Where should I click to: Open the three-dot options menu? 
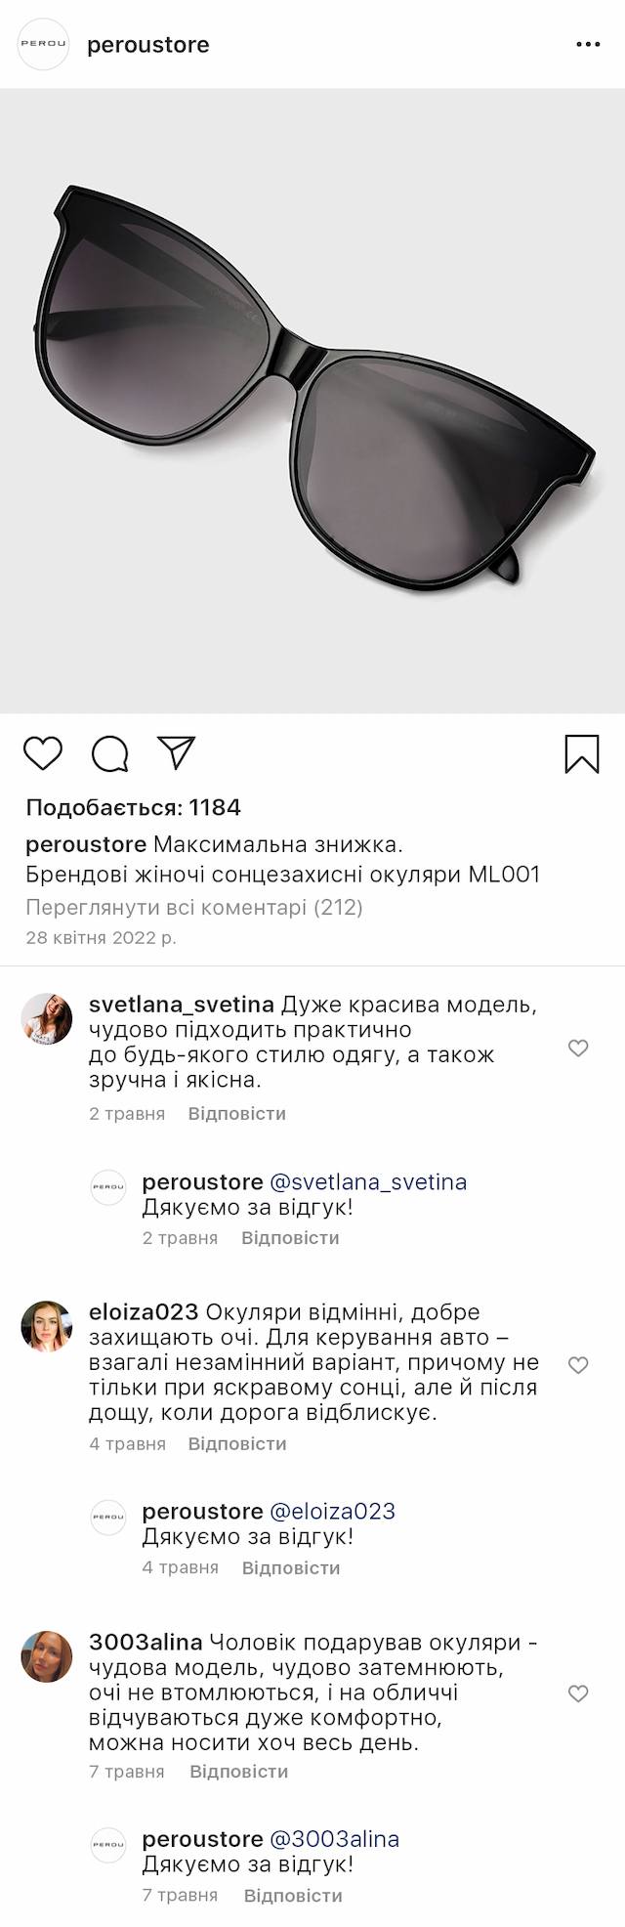pyautogui.click(x=588, y=45)
